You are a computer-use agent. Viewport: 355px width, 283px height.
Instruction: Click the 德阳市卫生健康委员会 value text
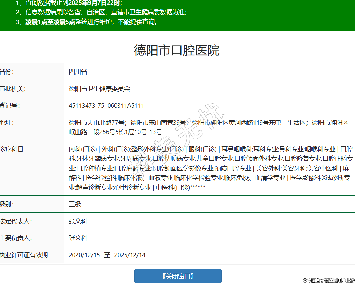click(x=99, y=89)
